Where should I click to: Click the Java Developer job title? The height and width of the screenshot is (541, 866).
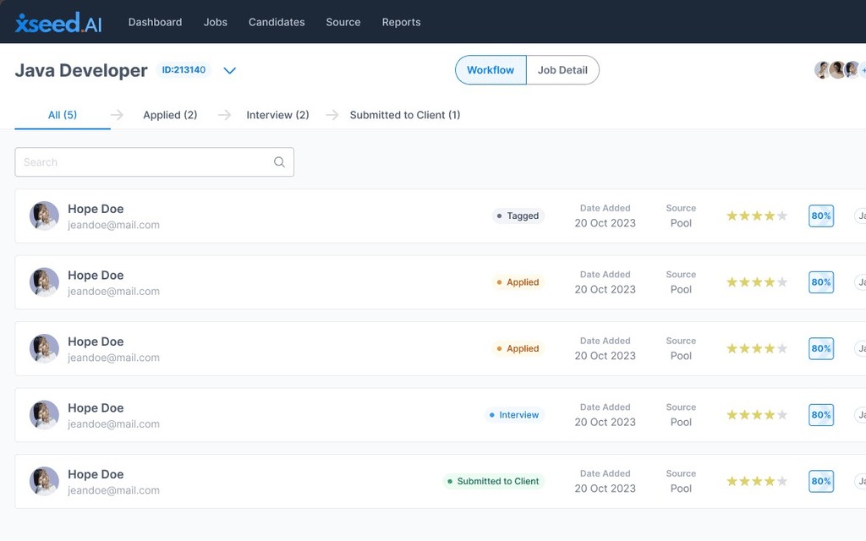81,71
